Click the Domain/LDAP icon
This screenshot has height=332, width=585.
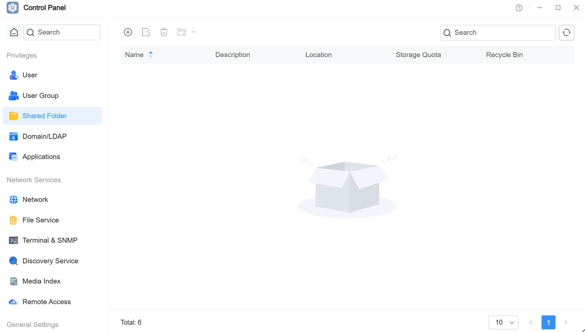click(13, 136)
